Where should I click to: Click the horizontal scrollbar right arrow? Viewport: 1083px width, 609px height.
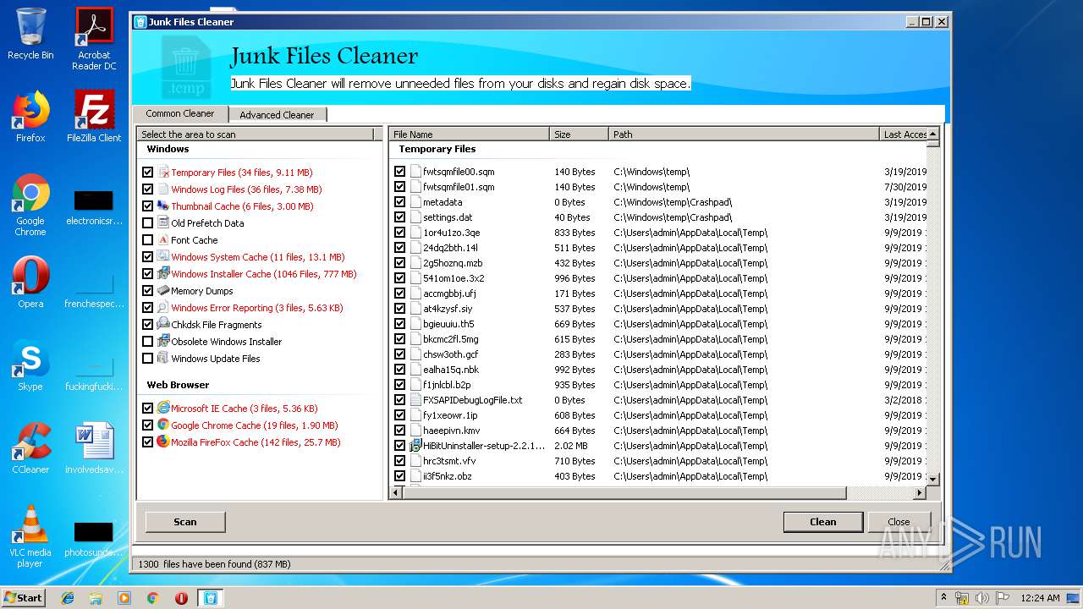coord(920,493)
